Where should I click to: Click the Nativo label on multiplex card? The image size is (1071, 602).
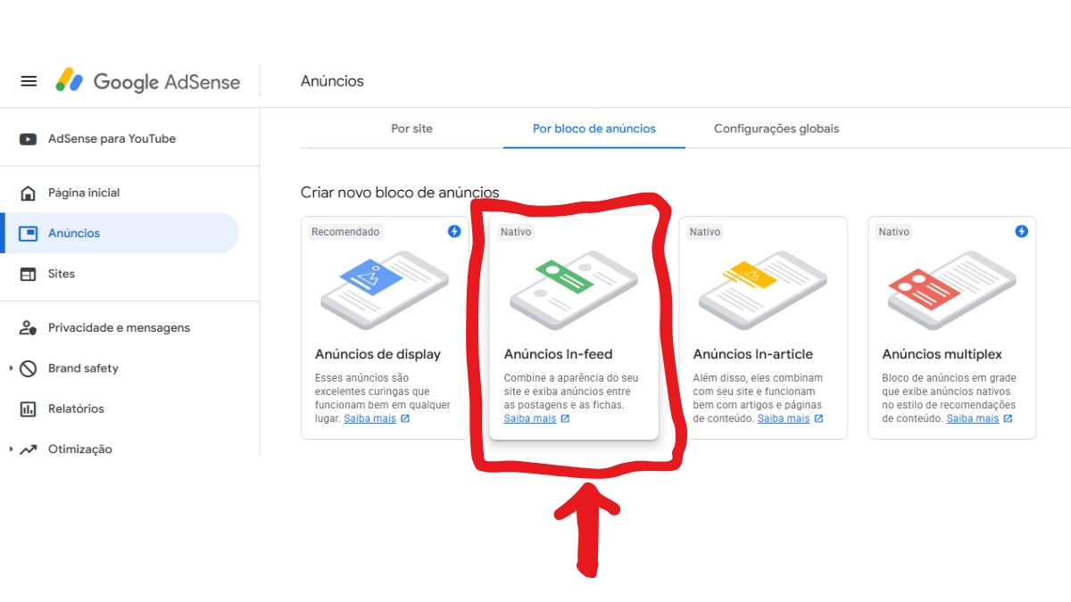click(894, 232)
